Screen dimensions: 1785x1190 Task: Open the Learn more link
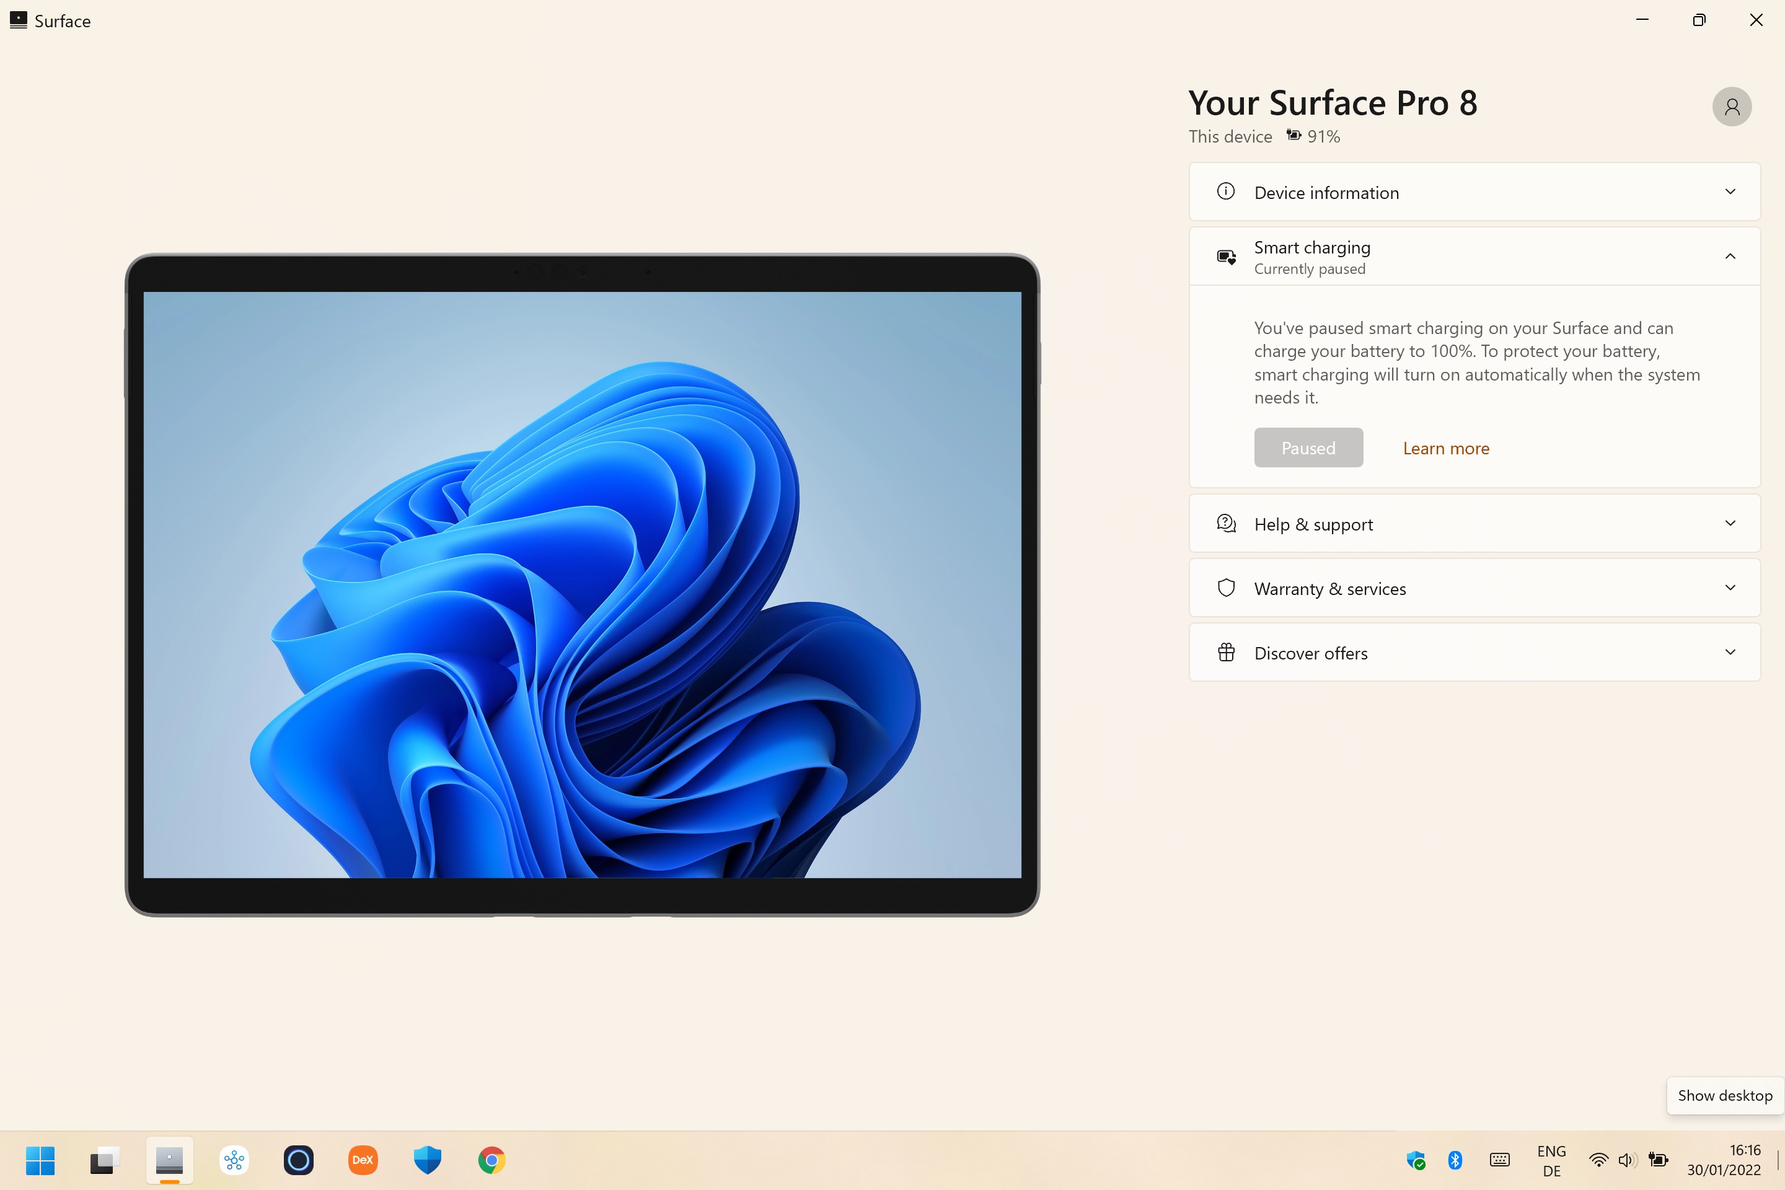coord(1446,449)
